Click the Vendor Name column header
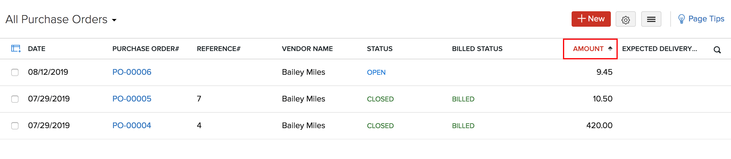Viewport: 731px width, 159px height. point(307,49)
